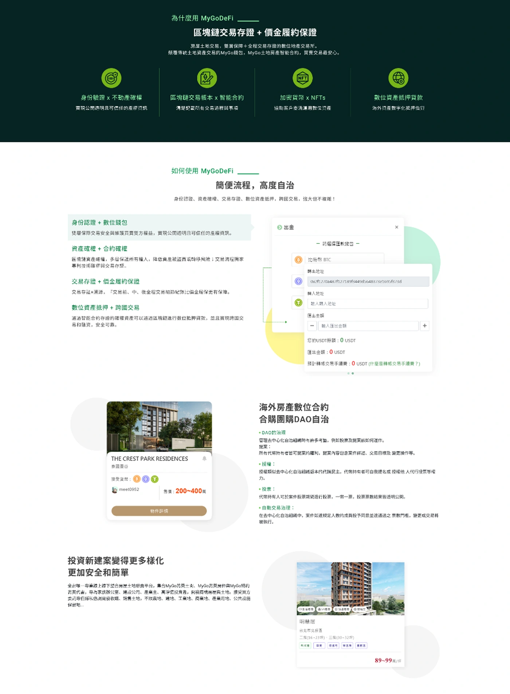This screenshot has width=510, height=694.
Task: Decrease the 匯出金額 with the minus button
Action: (x=312, y=326)
